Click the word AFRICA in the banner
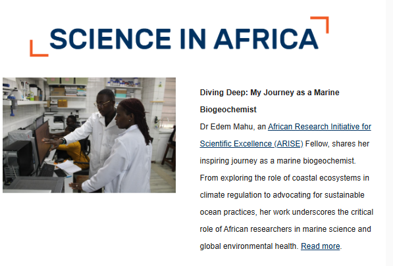The image size is (393, 266). coord(266,39)
